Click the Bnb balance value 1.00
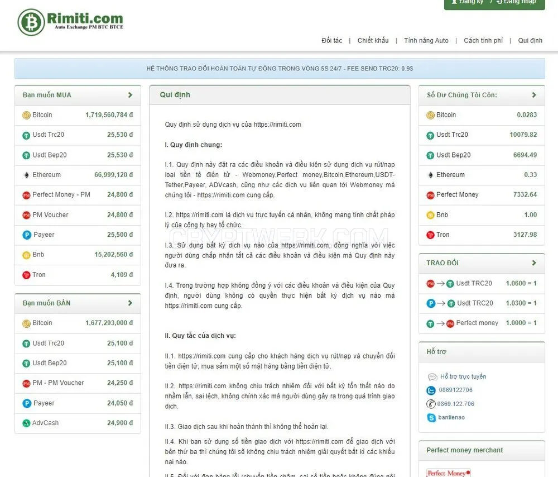The width and height of the screenshot is (558, 477). (530, 215)
